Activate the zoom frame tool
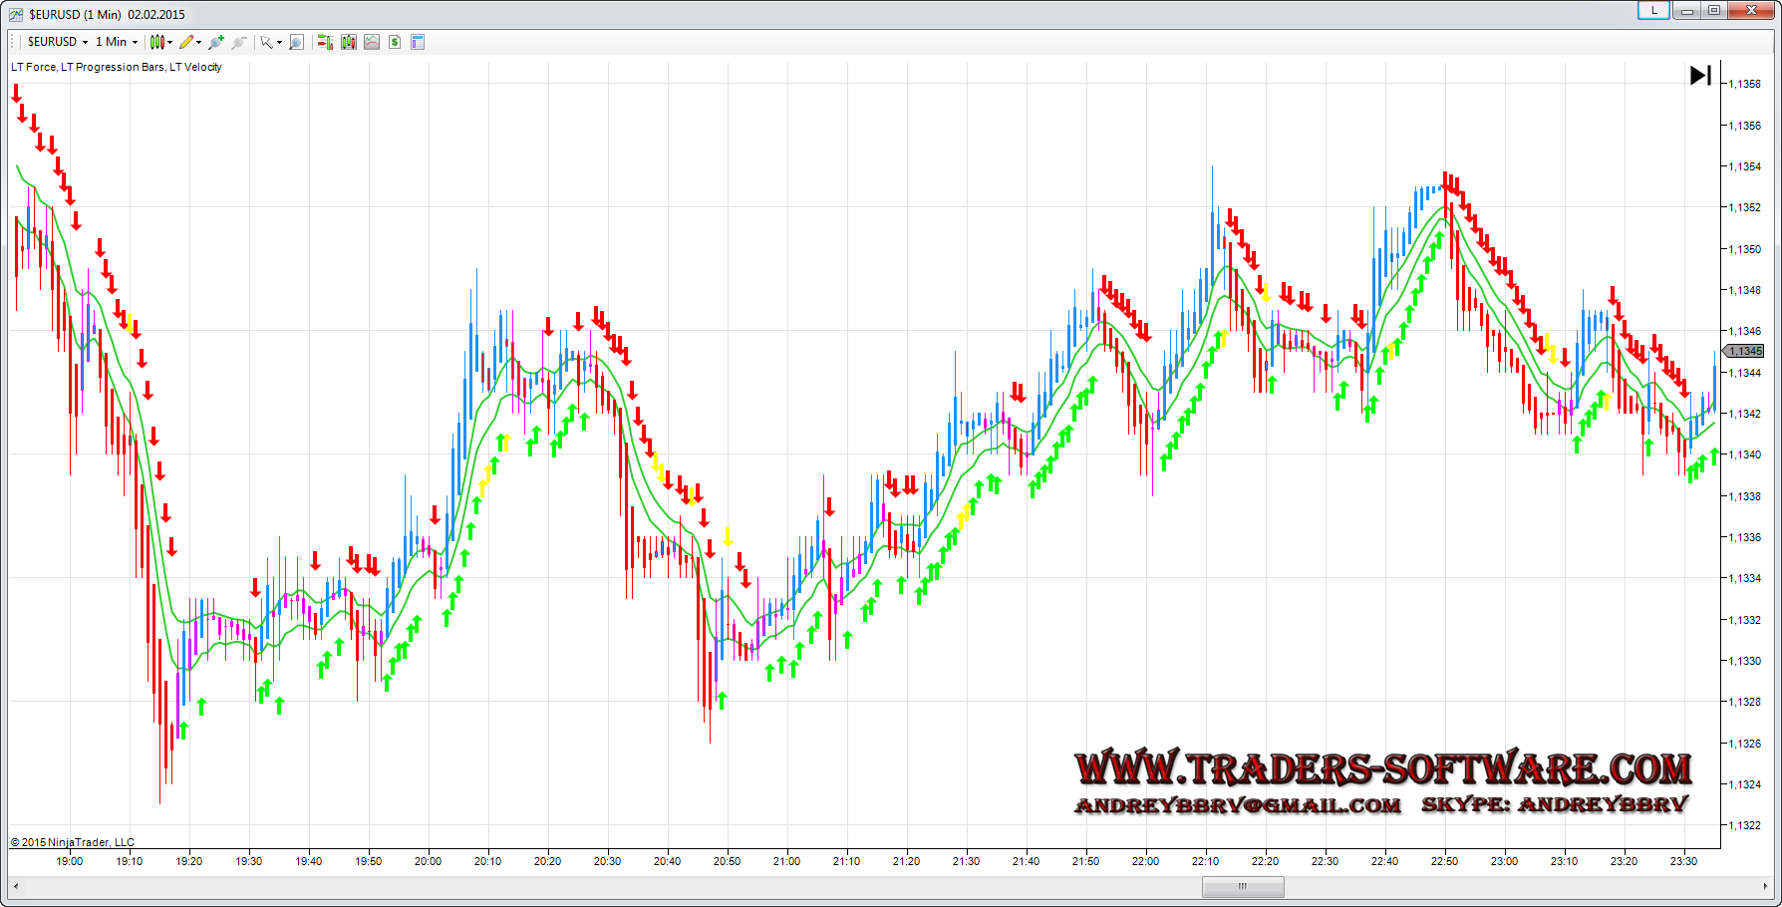Screen dimensions: 1782x907 [296, 42]
